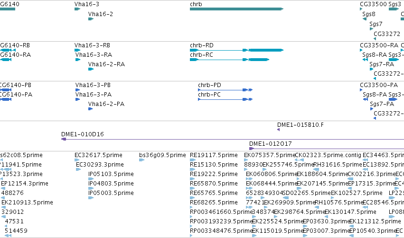The image size is (404, 238).
Task: Select the EP12154.3prime EST label
Action: [x=25, y=184]
